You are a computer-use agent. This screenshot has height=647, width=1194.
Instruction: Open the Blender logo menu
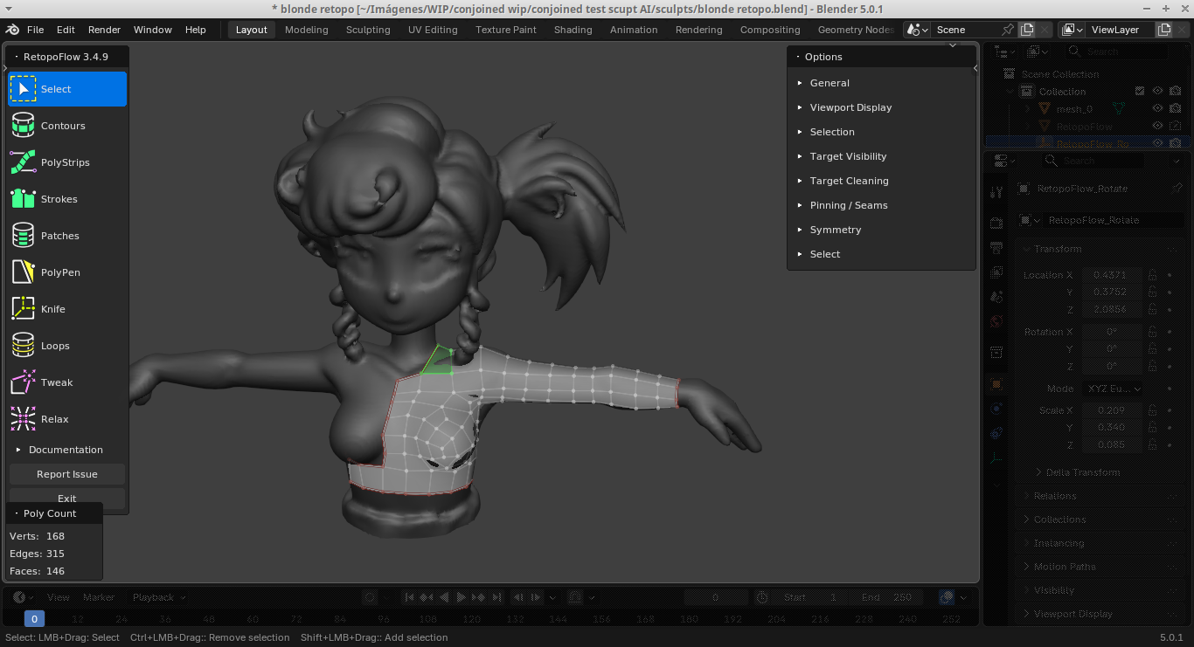coord(13,30)
